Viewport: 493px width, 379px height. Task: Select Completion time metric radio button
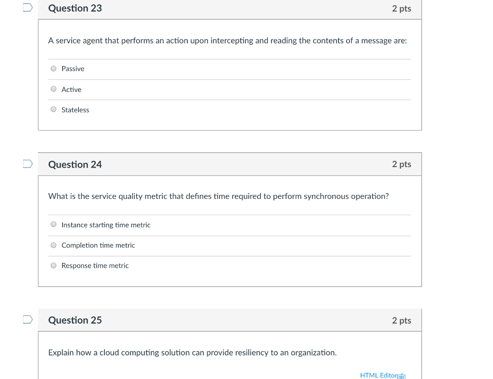point(53,245)
